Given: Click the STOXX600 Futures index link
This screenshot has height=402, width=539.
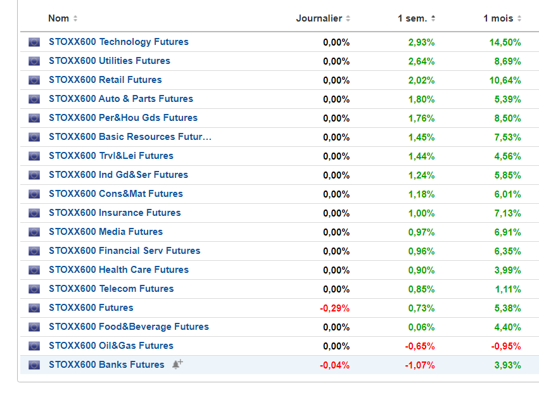Looking at the screenshot, I should point(91,308).
